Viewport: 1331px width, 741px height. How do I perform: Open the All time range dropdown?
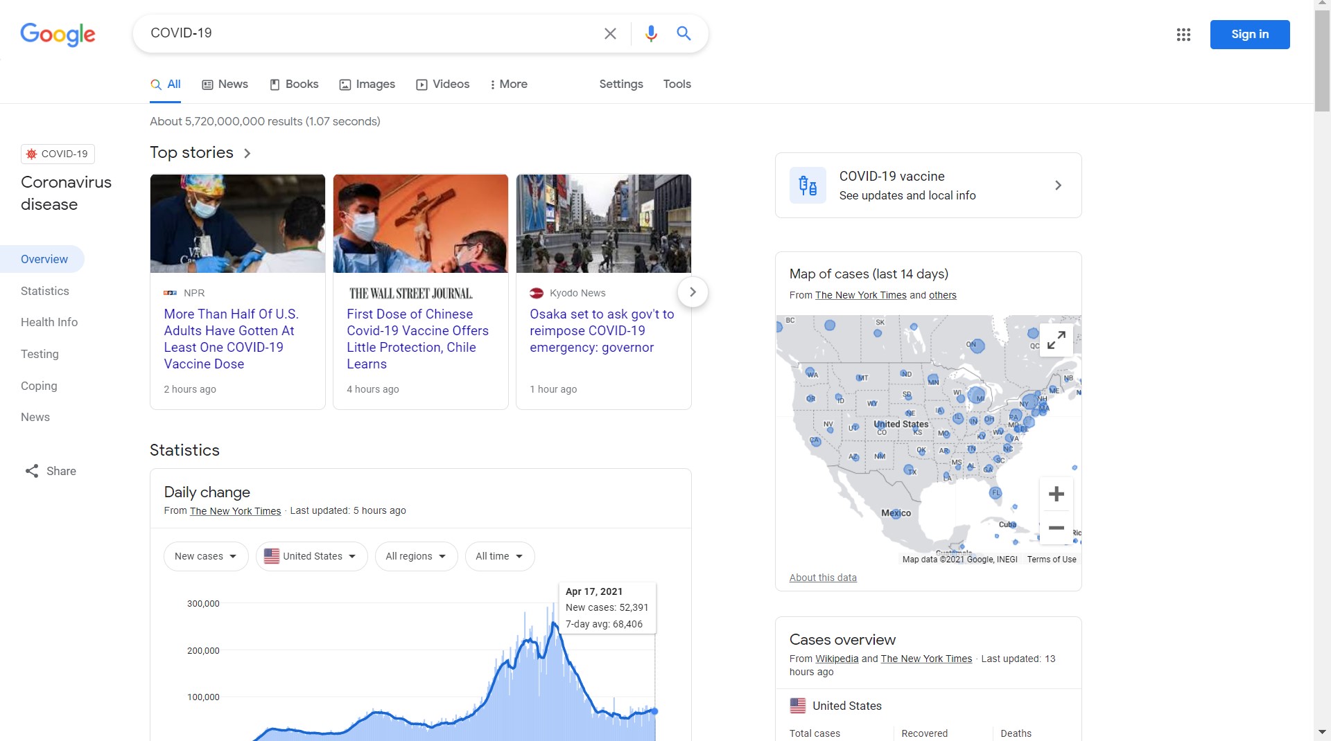click(x=499, y=556)
